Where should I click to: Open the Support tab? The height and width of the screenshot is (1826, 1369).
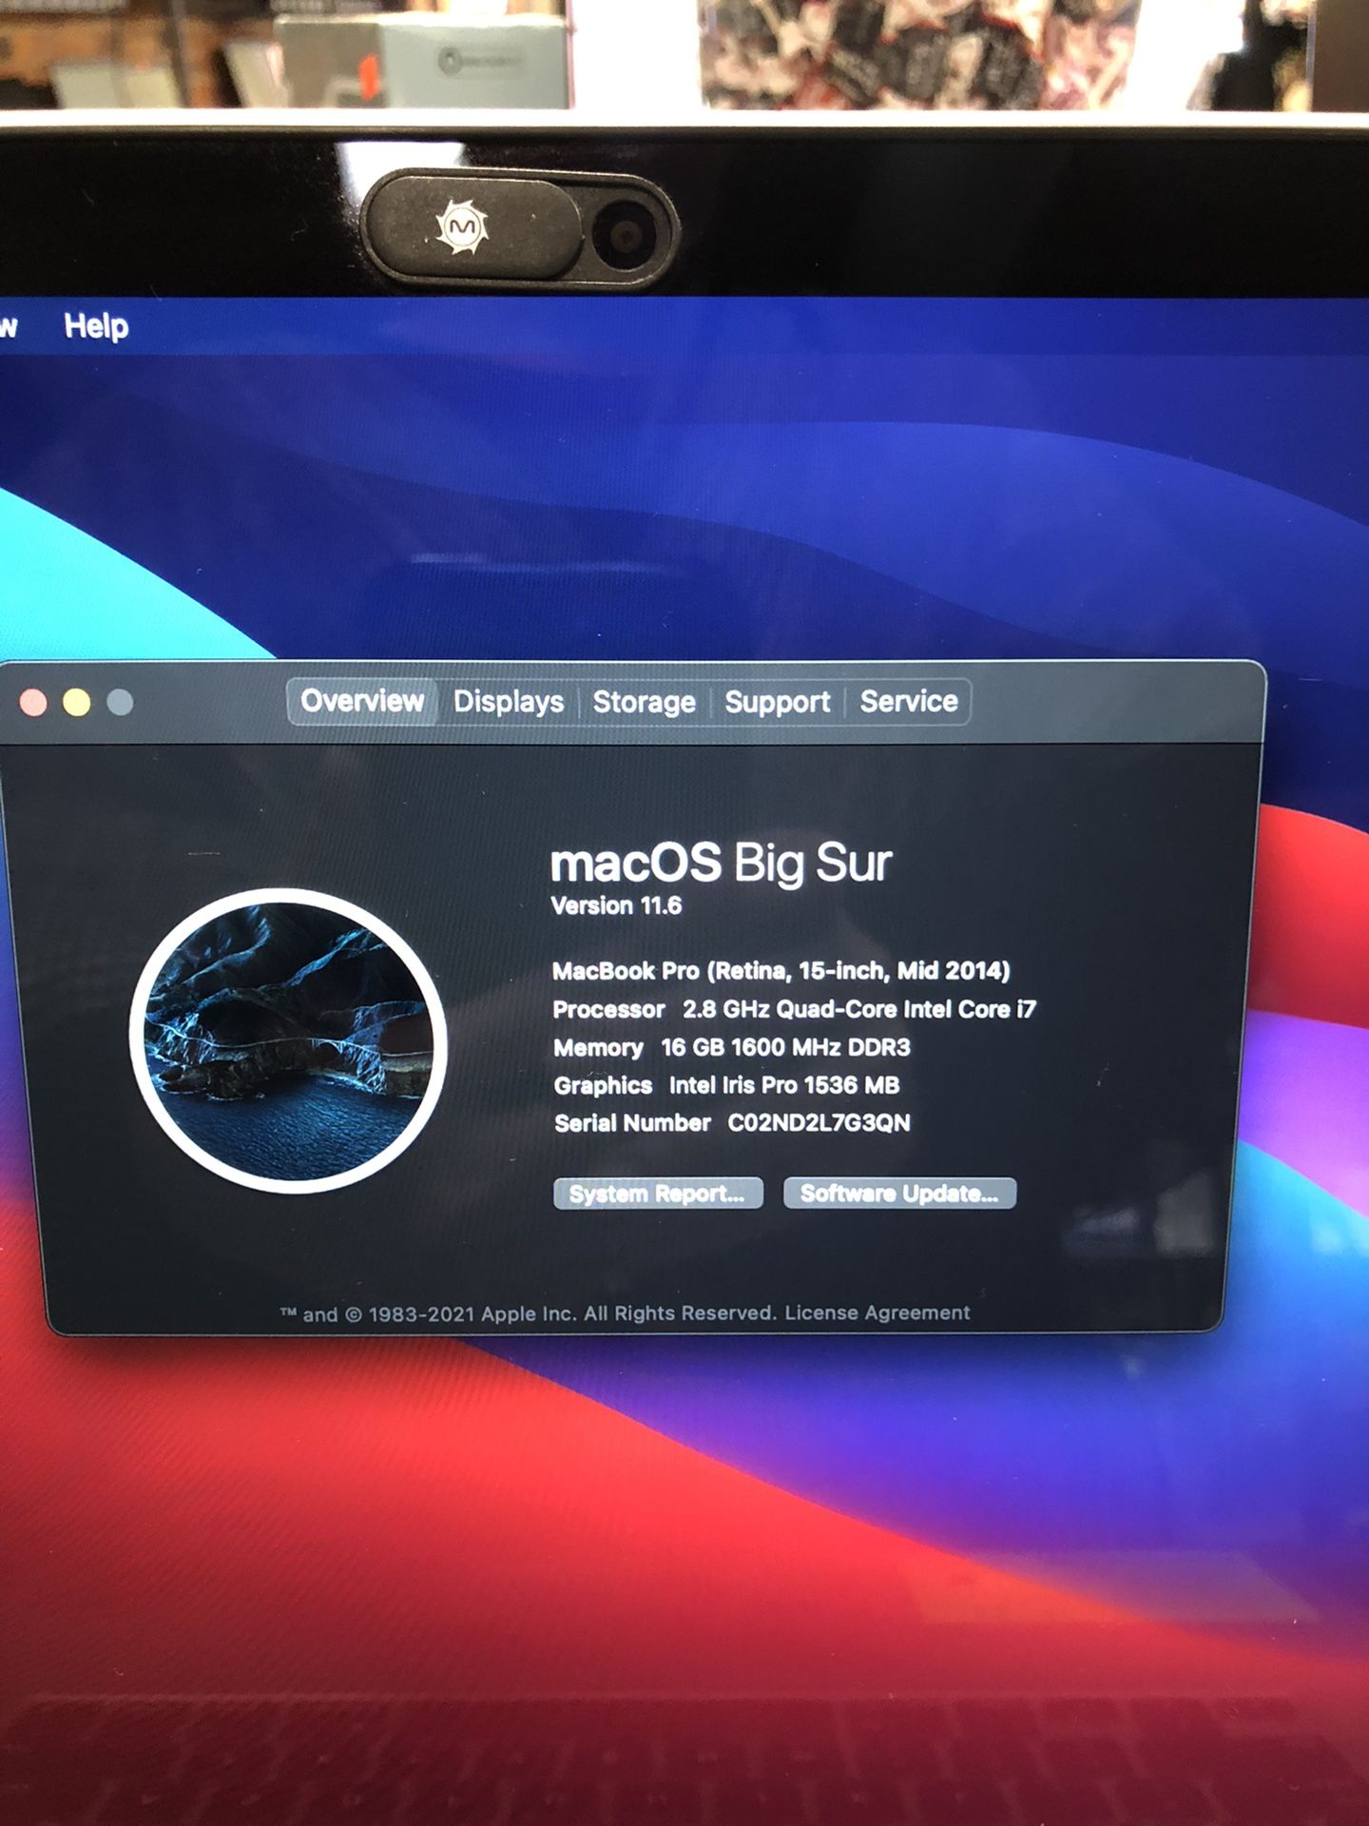777,702
